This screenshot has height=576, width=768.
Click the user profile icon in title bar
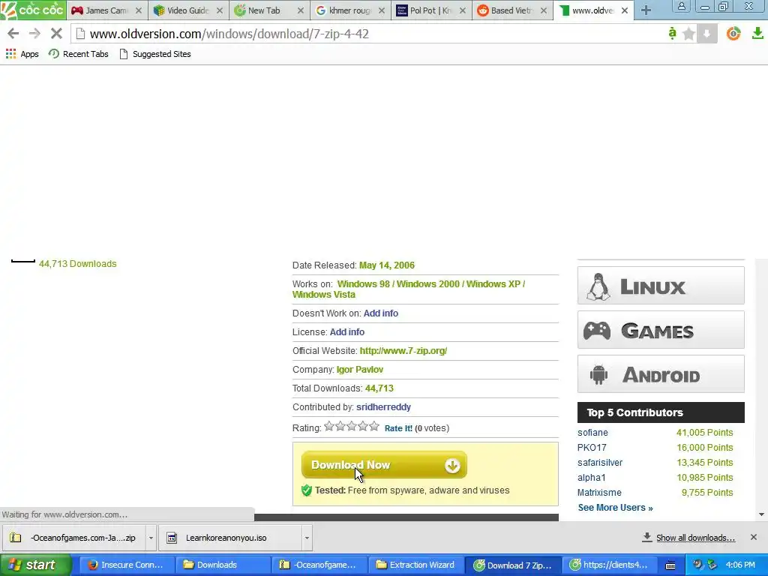(681, 6)
